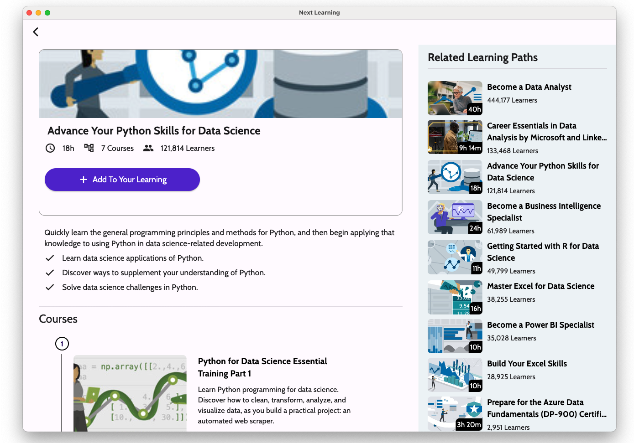634x443 pixels.
Task: Open Career Essentials in Data Analysis thumbnail
Action: [x=455, y=137]
